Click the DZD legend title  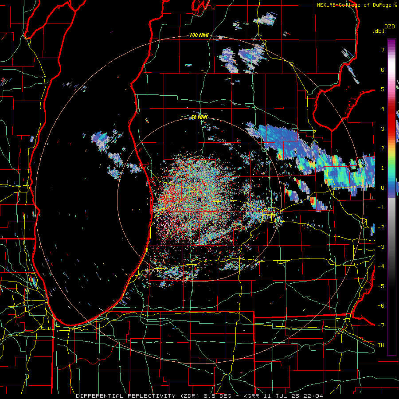click(389, 27)
